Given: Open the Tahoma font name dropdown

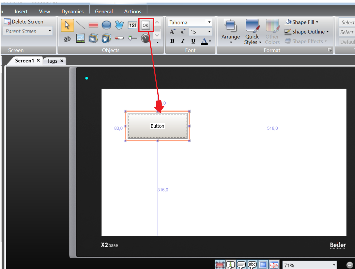Looking at the screenshot, I should point(210,22).
